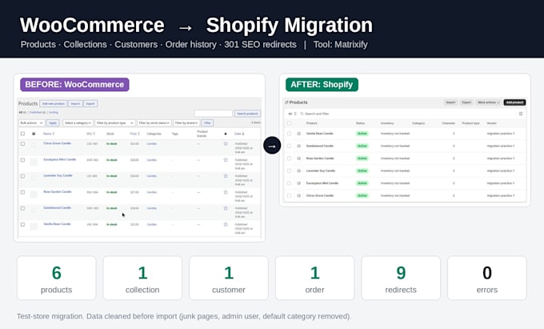Toggle the select-all checkbox in WooCommerce table
544x329 pixels.
22,134
